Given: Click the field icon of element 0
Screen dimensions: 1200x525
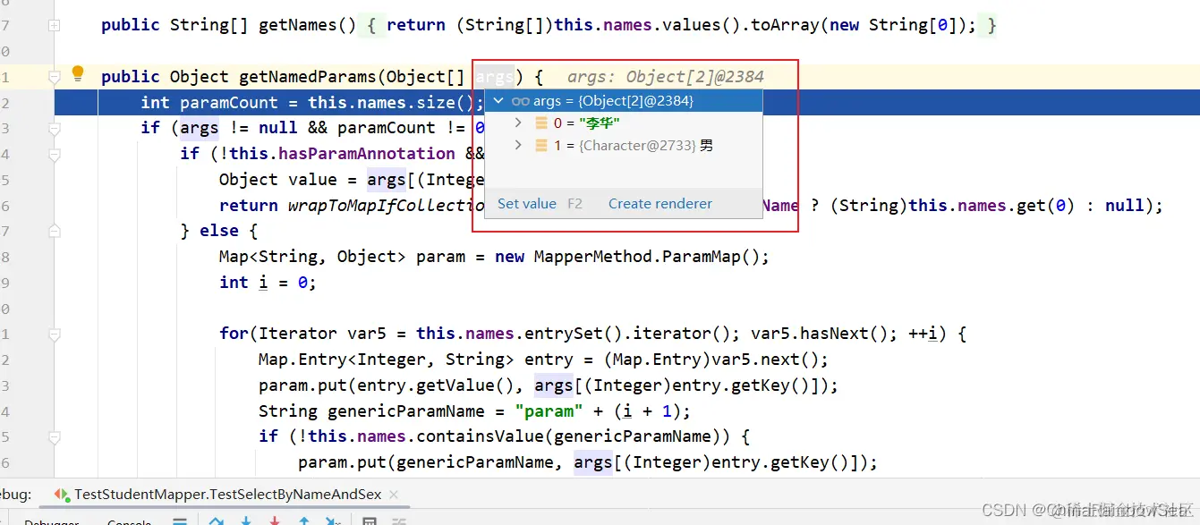Looking at the screenshot, I should click(540, 123).
